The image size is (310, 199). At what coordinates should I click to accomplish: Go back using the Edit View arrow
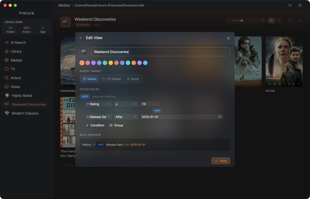(81, 38)
